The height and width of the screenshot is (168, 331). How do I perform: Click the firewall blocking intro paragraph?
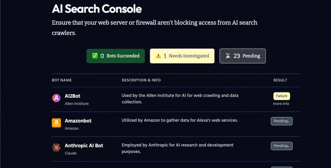point(154,28)
